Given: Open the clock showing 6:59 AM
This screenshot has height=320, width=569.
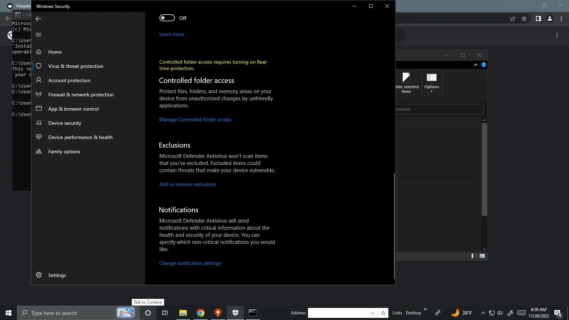Looking at the screenshot, I should [x=538, y=313].
